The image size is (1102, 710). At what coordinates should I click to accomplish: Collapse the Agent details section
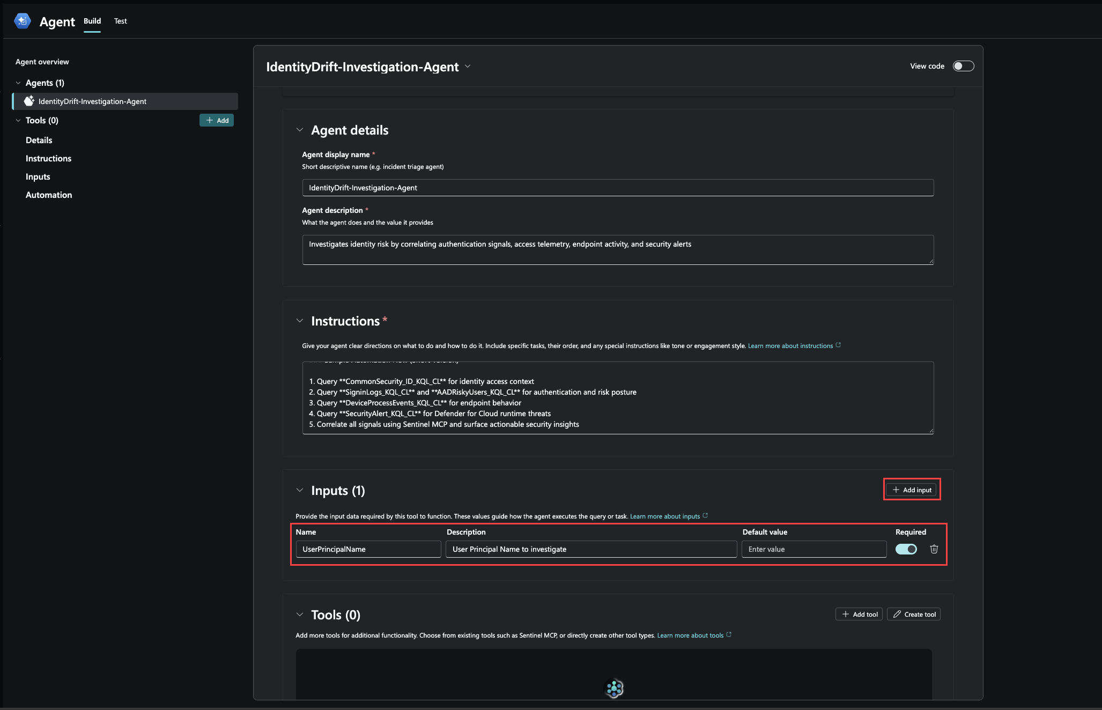pyautogui.click(x=300, y=130)
